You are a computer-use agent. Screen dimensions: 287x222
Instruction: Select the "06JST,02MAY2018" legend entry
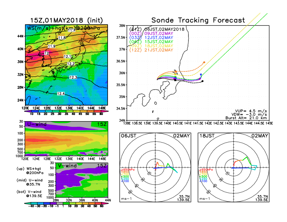coord(165,29)
